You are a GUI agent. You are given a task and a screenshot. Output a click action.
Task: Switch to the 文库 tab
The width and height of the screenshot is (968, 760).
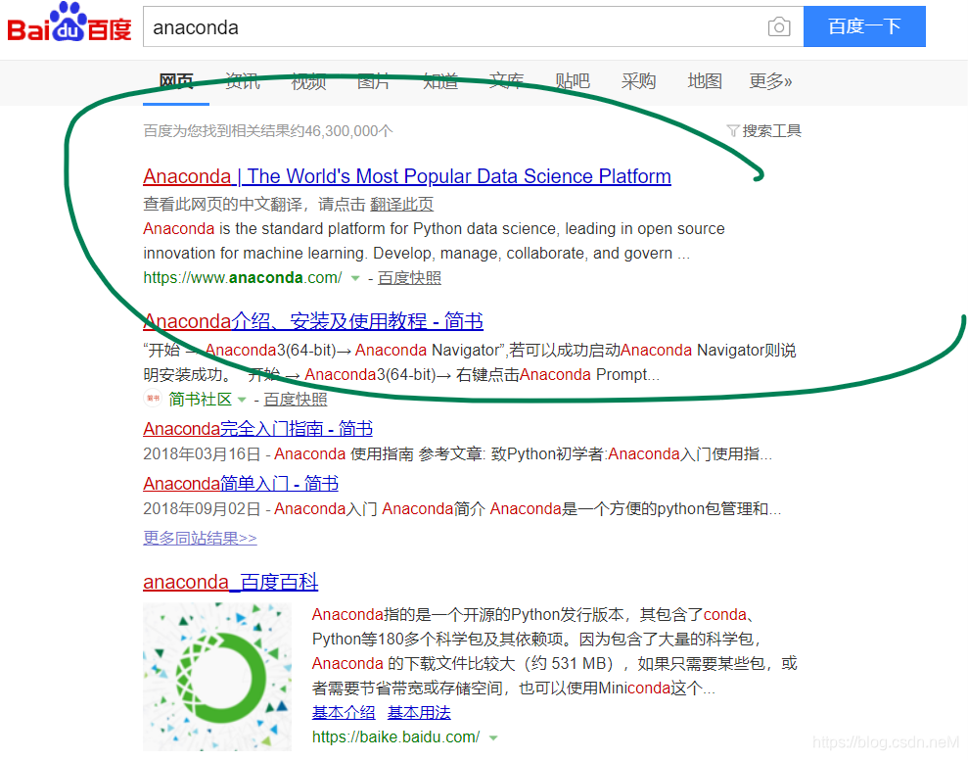point(506,81)
